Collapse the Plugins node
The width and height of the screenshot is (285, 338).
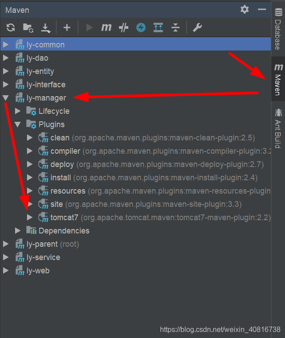(18, 124)
